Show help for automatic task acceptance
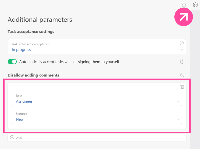This screenshot has width=200, height=149. 182,62
